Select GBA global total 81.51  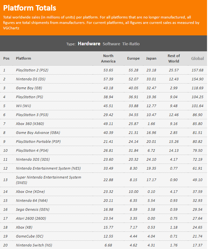[197, 133]
